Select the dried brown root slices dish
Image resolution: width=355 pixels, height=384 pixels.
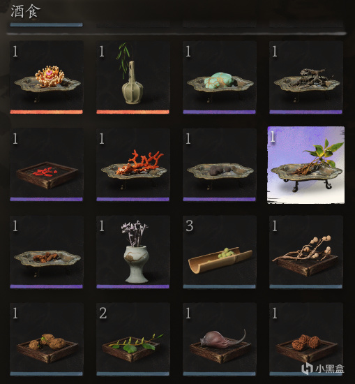[46, 252]
